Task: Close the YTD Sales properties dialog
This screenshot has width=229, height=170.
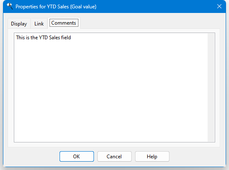Action: [x=219, y=6]
